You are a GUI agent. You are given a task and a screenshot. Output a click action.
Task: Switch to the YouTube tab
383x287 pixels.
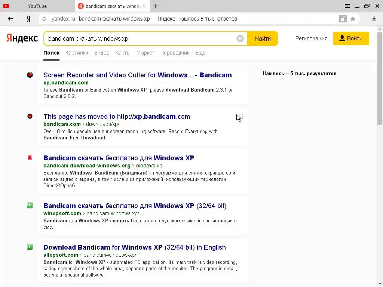click(x=37, y=6)
